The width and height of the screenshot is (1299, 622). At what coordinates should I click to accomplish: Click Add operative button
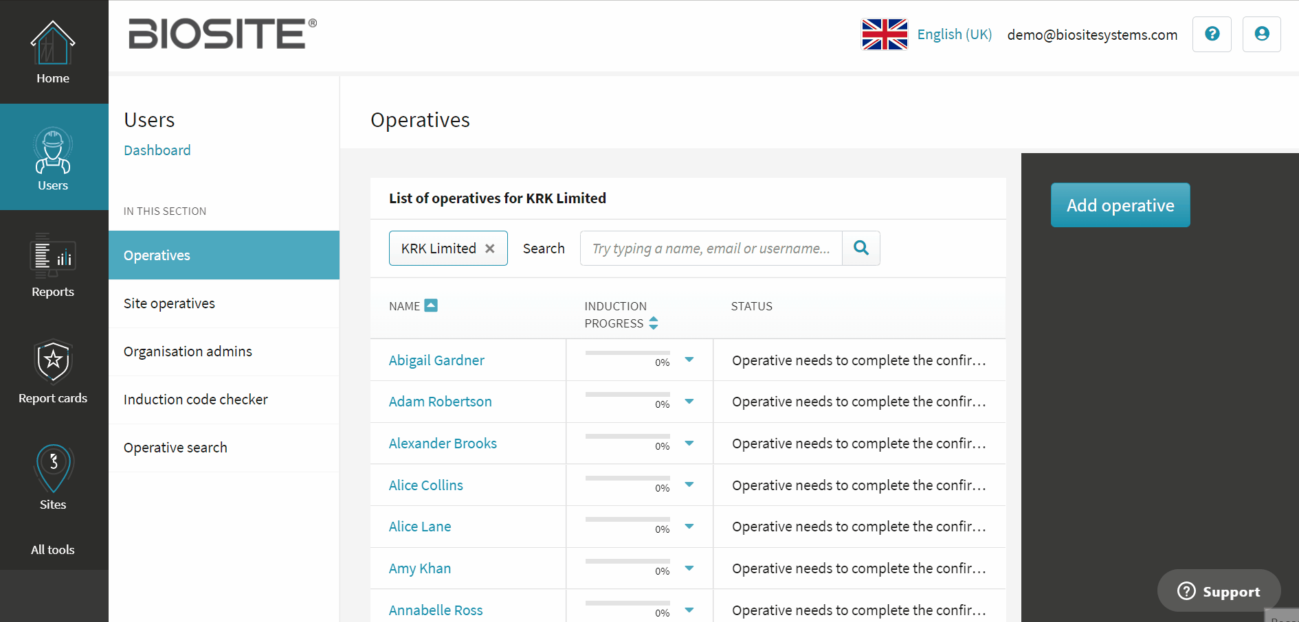1120,205
